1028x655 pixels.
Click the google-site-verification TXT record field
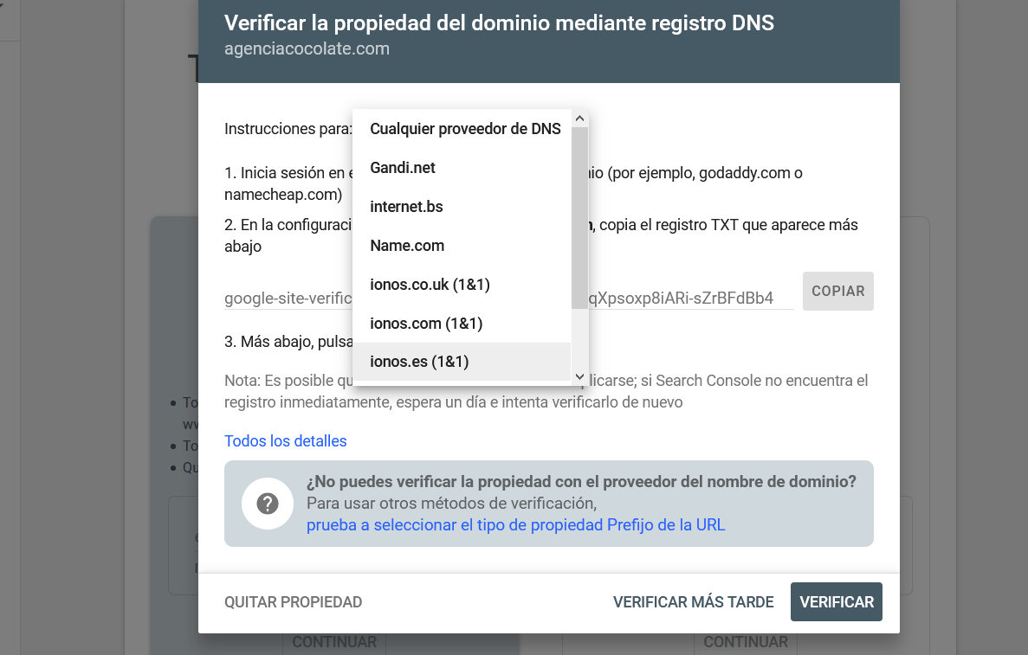tap(508, 298)
